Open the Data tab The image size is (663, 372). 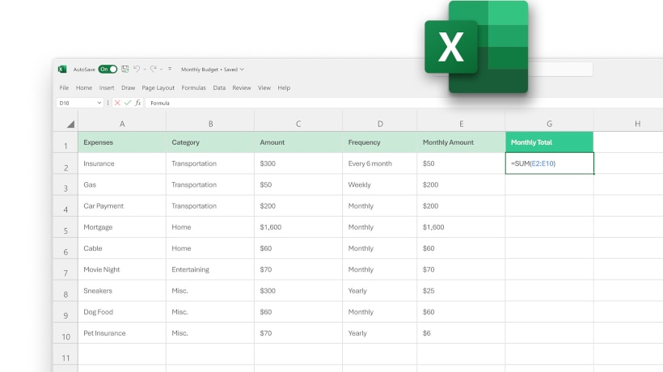pyautogui.click(x=219, y=88)
